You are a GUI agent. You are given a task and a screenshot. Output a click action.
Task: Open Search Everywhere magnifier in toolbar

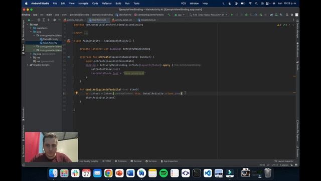(287, 15)
